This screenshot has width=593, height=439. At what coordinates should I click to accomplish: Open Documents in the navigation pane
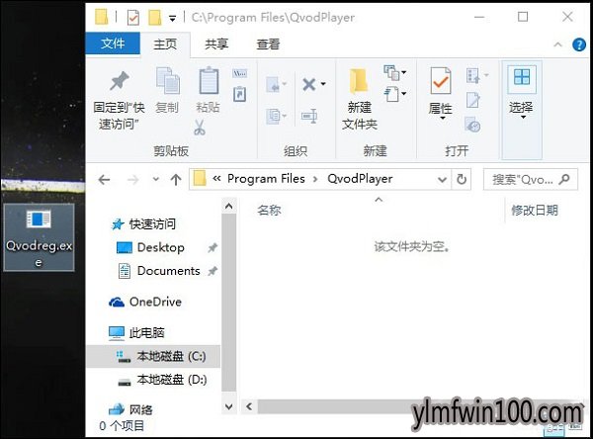pyautogui.click(x=168, y=271)
